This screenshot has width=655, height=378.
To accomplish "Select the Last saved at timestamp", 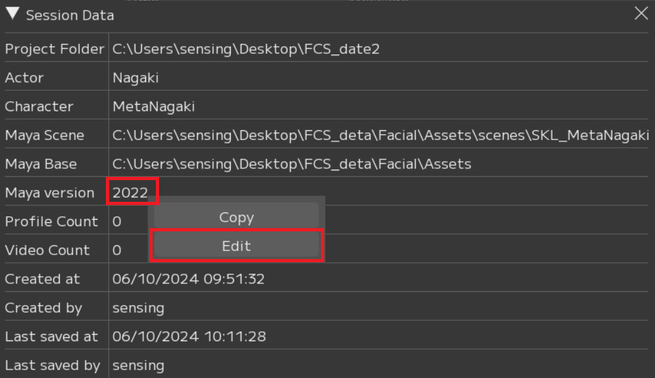I will click(x=189, y=337).
